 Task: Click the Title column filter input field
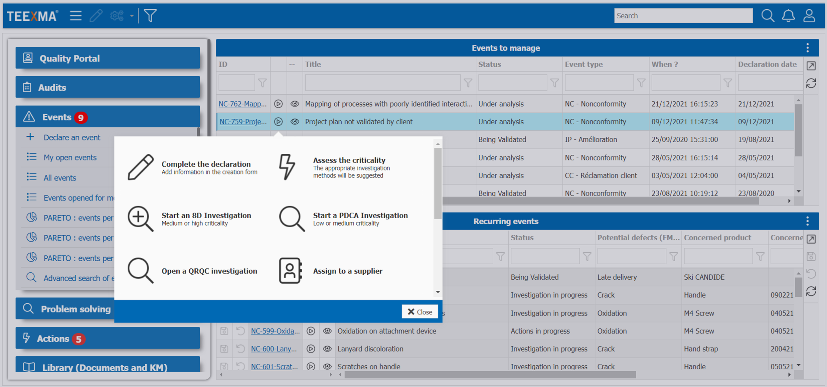(x=382, y=82)
